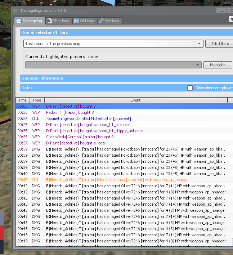Viewport: 233px width, 255px height.
Task: Open the round selection dropdown
Action: (200, 44)
